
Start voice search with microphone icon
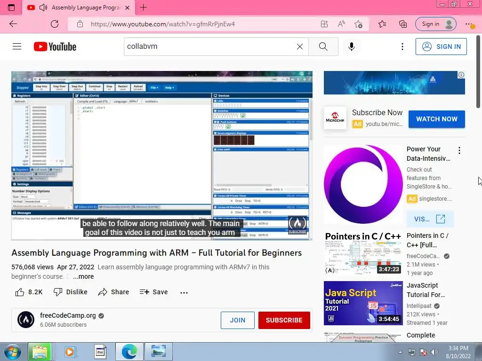351,47
